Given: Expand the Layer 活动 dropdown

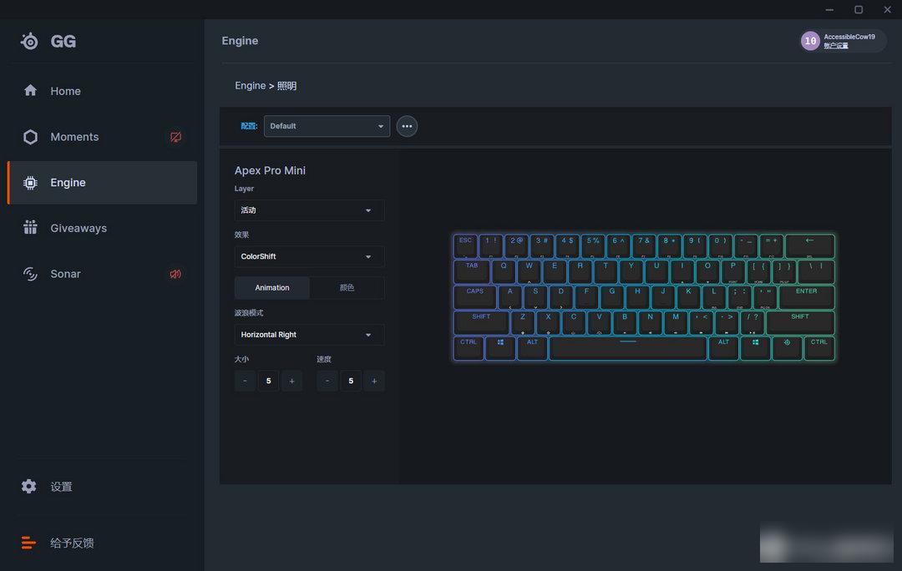Looking at the screenshot, I should [x=310, y=210].
